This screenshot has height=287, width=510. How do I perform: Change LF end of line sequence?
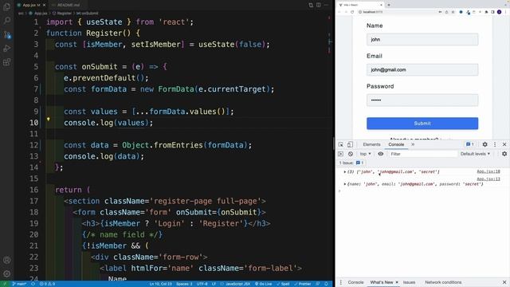pyautogui.click(x=214, y=284)
